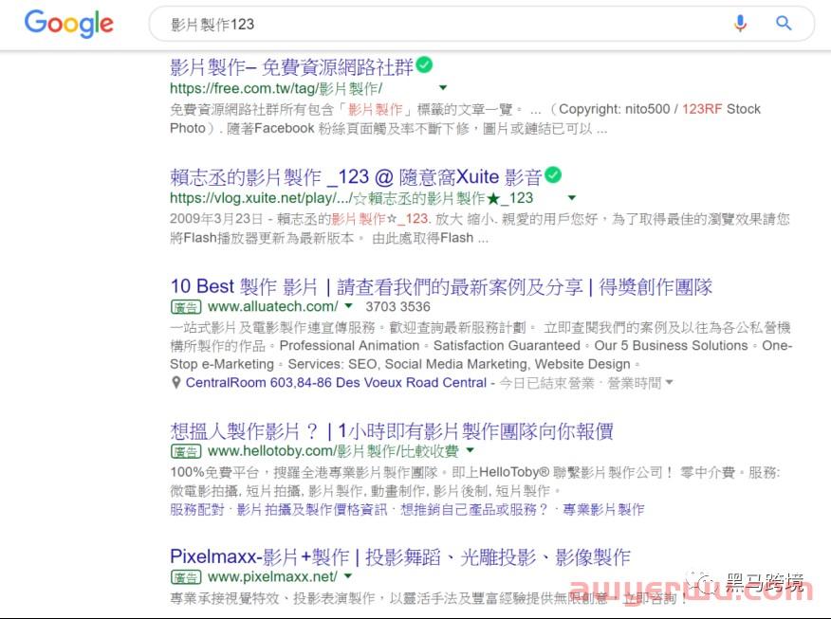Expand dropdown arrow next to www.hellotoby.com URL
Image resolution: width=831 pixels, height=619 pixels.
coord(471,450)
